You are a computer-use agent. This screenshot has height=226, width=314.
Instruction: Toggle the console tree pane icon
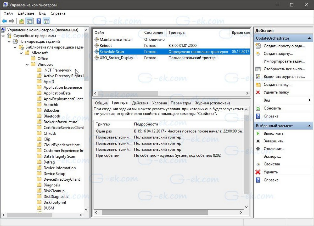point(29,21)
